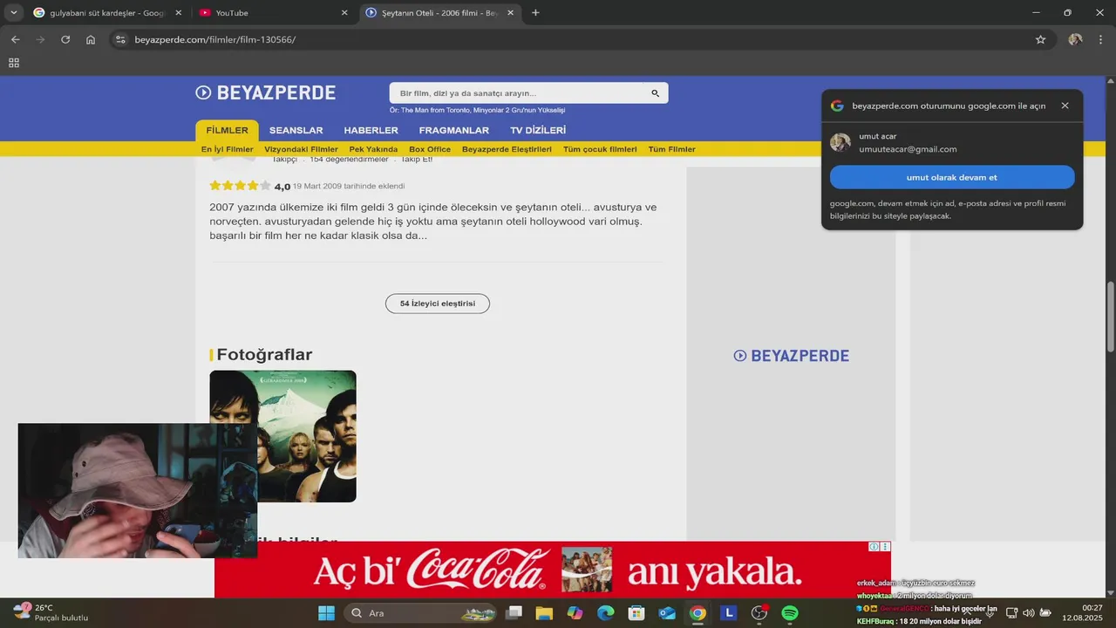Click the Beyazperde logo in the sidebar ad

pos(791,356)
